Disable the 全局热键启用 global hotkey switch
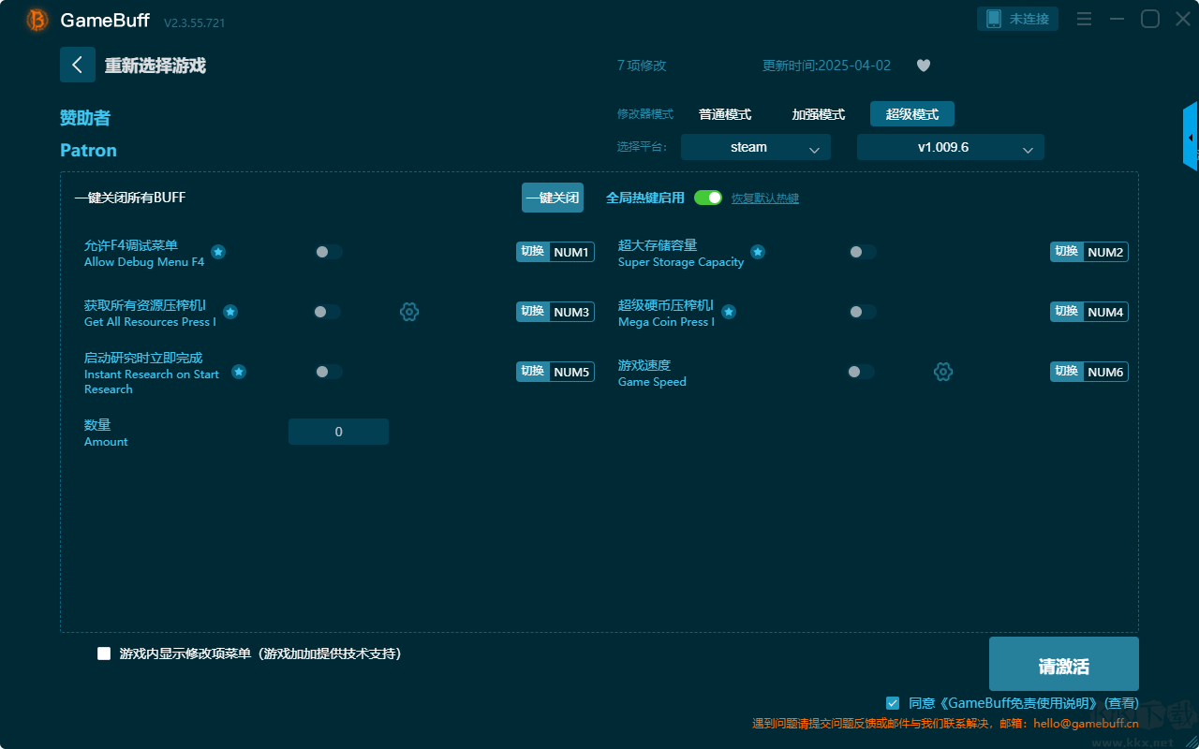Image resolution: width=1199 pixels, height=749 pixels. coord(708,198)
